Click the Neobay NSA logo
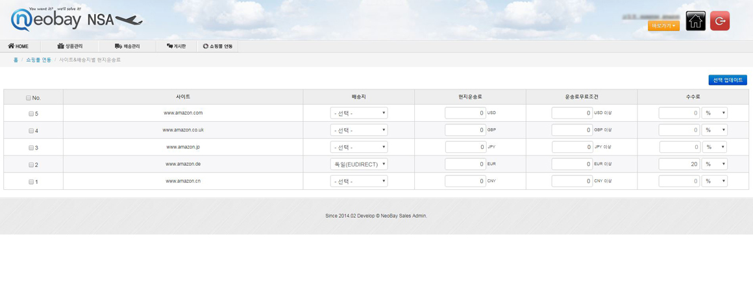This screenshot has height=285, width=753. (x=77, y=19)
